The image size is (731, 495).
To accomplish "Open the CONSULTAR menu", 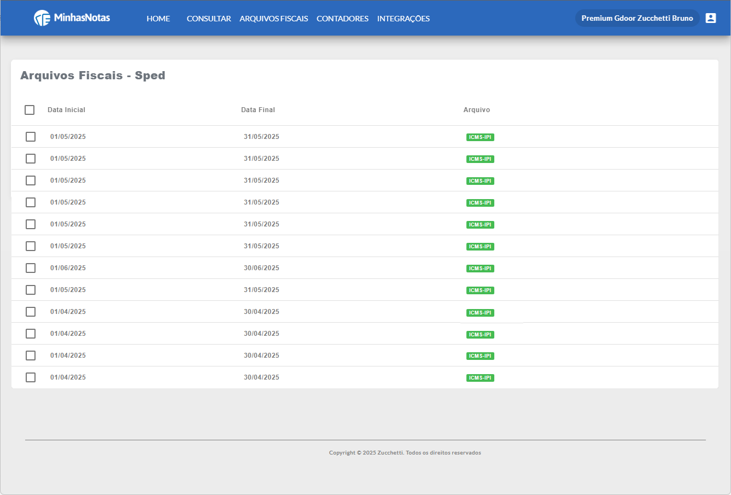I will click(209, 19).
